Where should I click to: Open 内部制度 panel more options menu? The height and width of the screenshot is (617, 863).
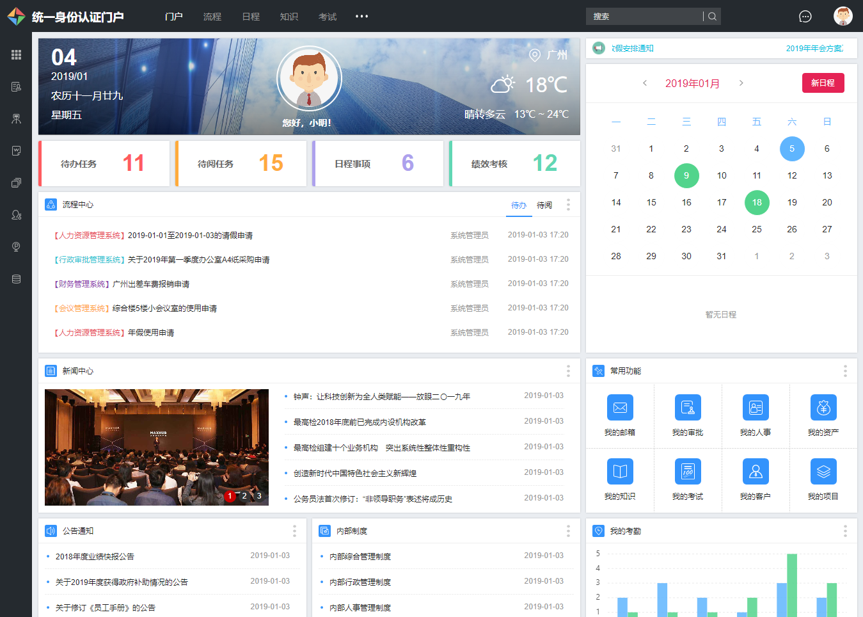pos(568,531)
